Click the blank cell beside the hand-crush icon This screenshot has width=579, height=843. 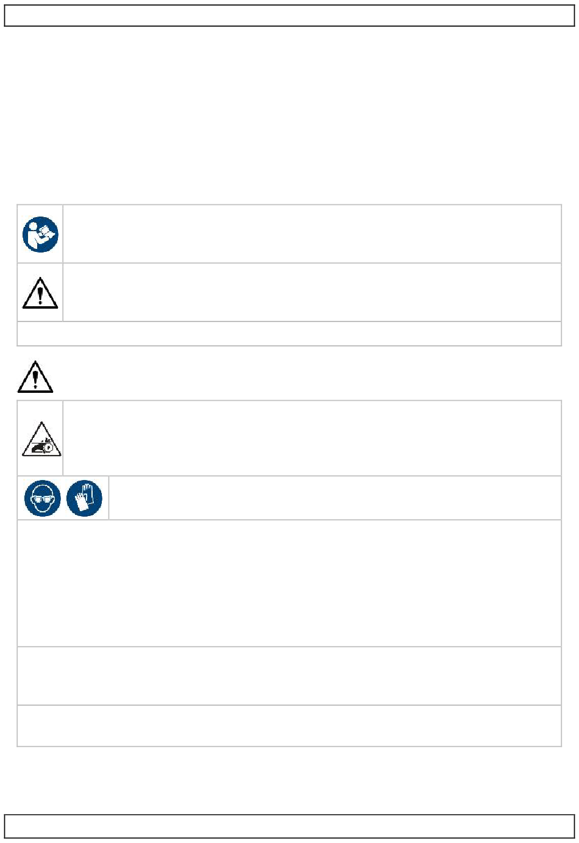[x=312, y=438]
